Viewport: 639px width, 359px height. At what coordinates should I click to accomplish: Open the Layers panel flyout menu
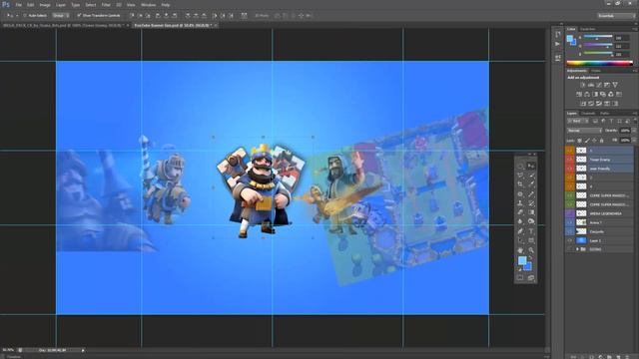(635, 113)
